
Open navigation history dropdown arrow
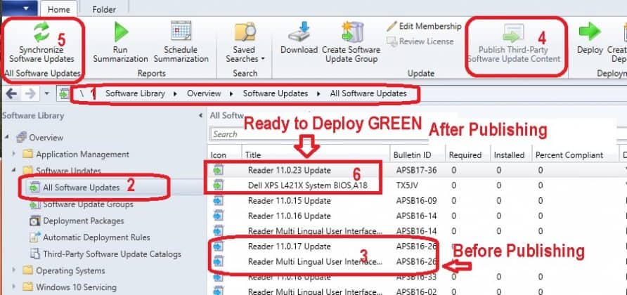(x=47, y=94)
